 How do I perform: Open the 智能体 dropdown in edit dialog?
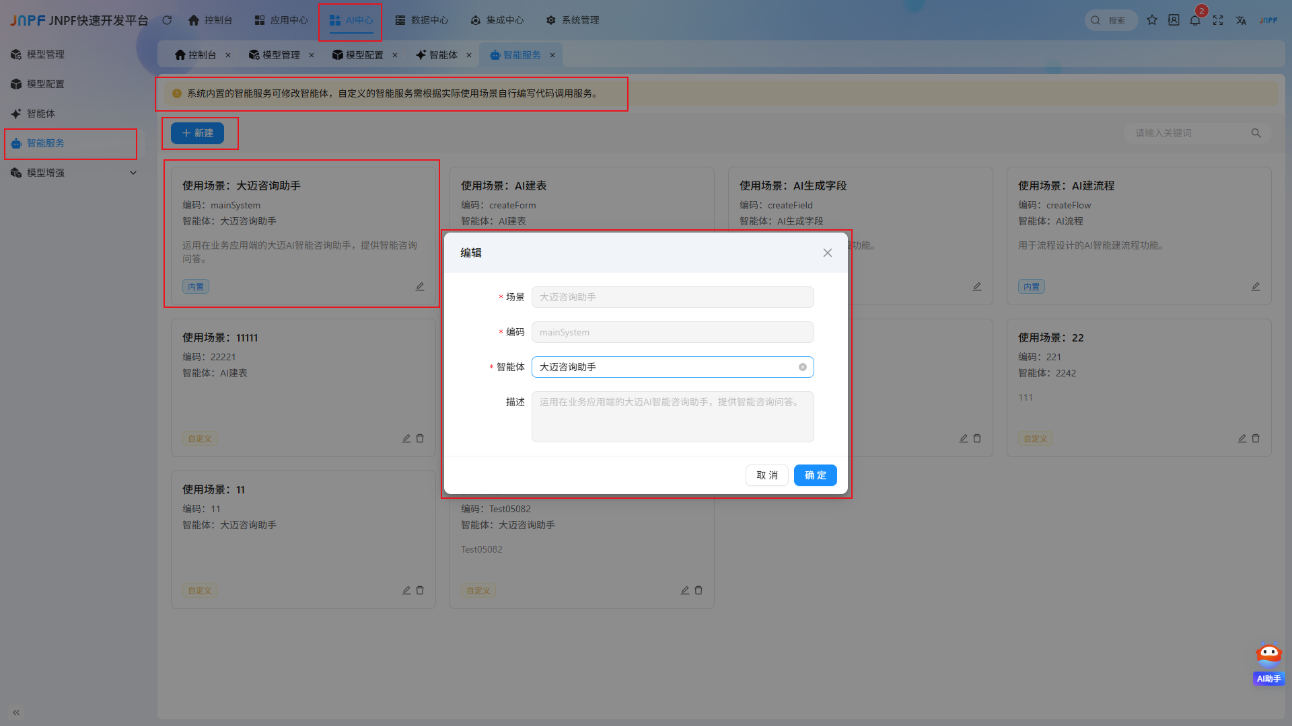pyautogui.click(x=672, y=367)
